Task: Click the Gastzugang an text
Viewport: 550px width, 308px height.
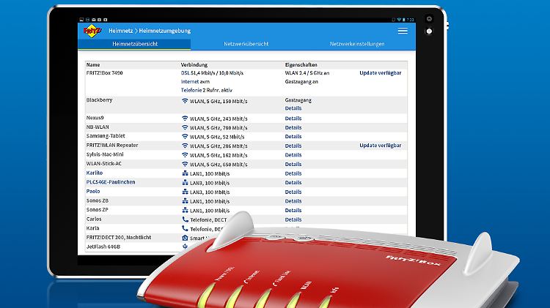Action: (x=301, y=81)
